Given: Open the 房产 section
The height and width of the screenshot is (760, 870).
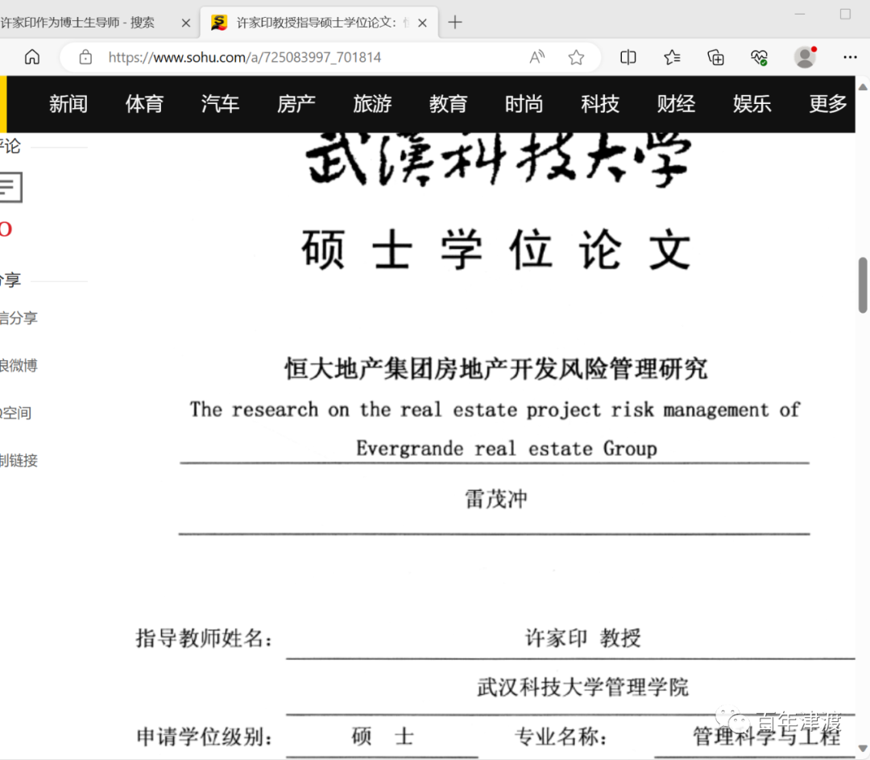Looking at the screenshot, I should coord(296,104).
